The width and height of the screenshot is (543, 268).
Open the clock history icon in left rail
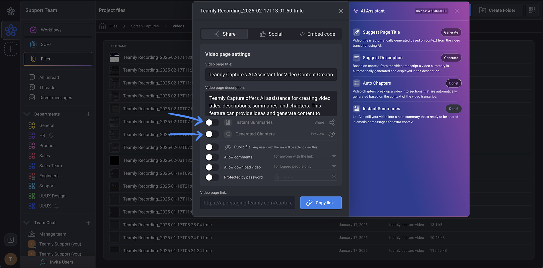coord(11,240)
